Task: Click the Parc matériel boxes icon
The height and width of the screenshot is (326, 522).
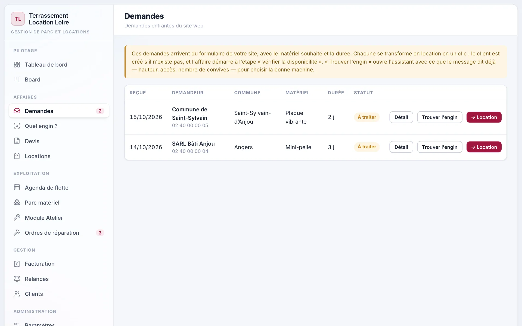Action: tap(17, 203)
